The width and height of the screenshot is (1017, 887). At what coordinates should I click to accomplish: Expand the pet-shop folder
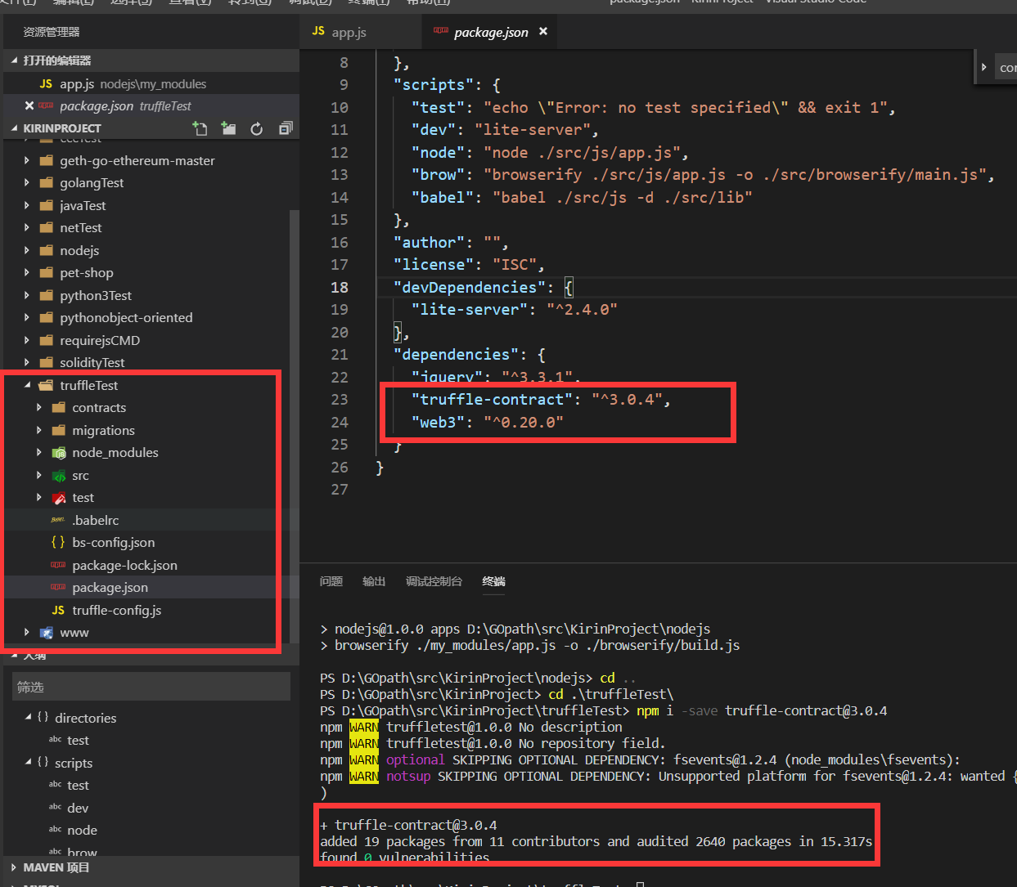pyautogui.click(x=27, y=272)
